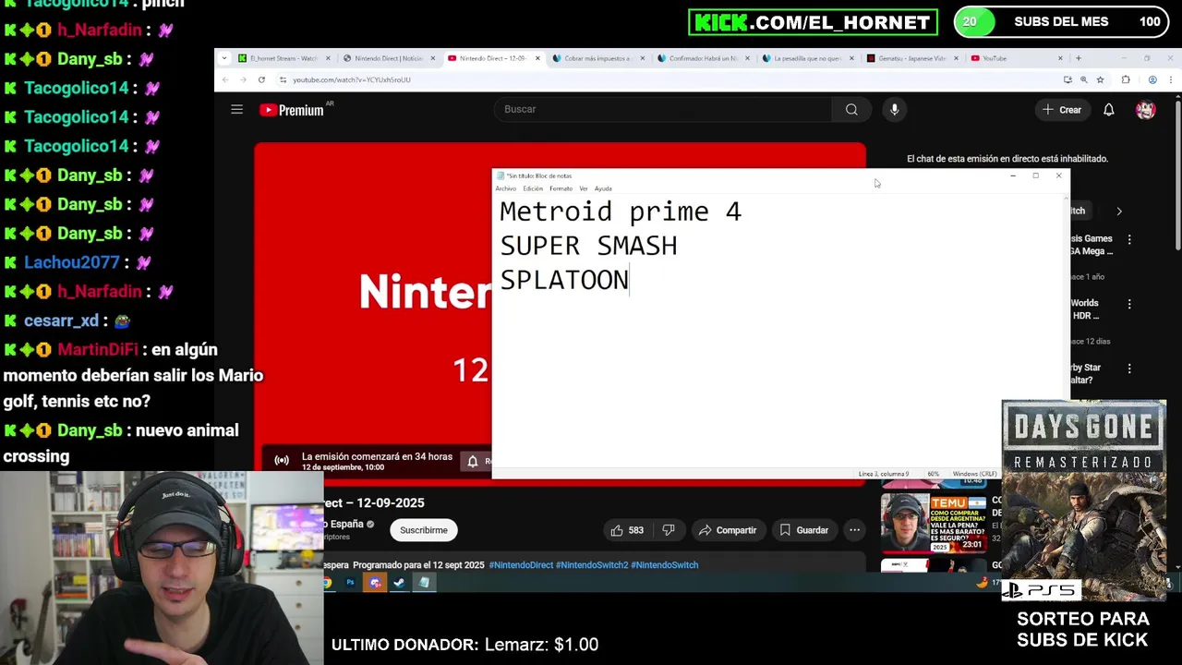Like the video with 583 likes
The image size is (1182, 665).
626,530
